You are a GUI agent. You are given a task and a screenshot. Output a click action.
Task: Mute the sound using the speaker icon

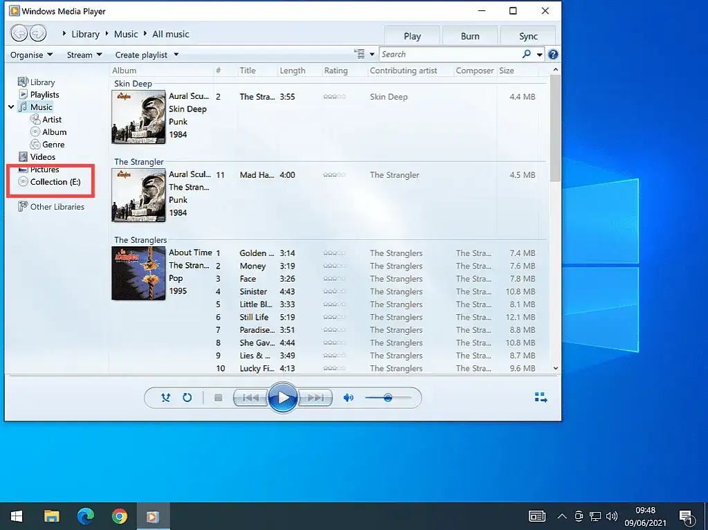(x=348, y=398)
